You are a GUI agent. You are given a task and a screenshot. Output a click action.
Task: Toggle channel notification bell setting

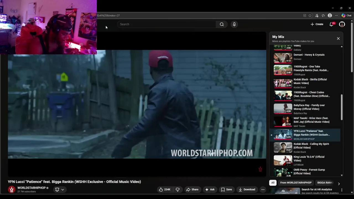(x=59, y=190)
